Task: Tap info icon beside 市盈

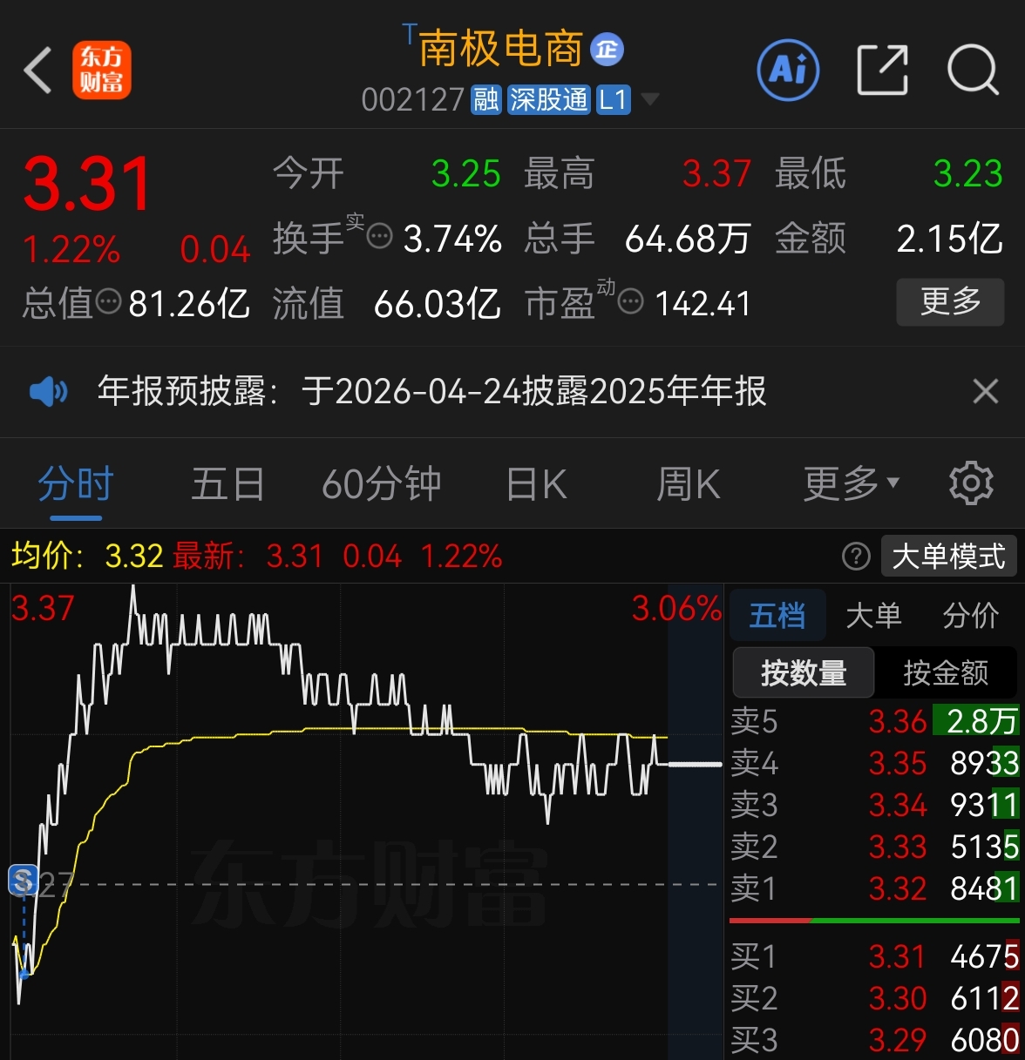Action: point(630,302)
